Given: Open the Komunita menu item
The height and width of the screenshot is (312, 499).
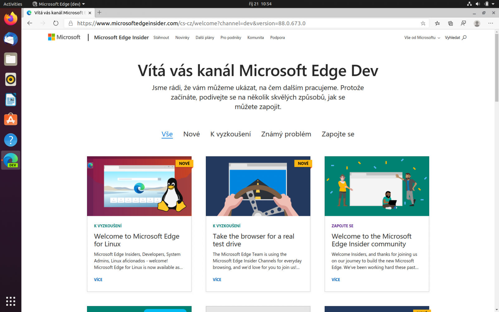Looking at the screenshot, I should click(255, 37).
